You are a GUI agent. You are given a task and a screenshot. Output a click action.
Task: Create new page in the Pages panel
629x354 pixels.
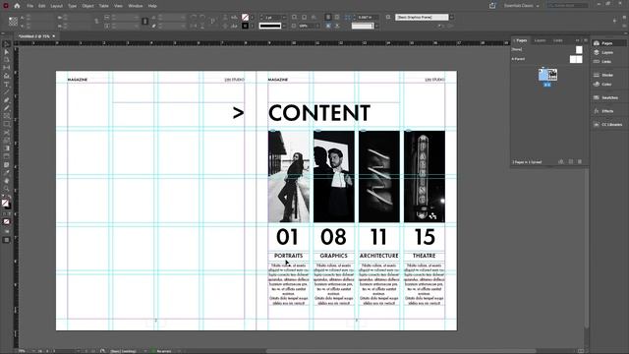tap(570, 161)
